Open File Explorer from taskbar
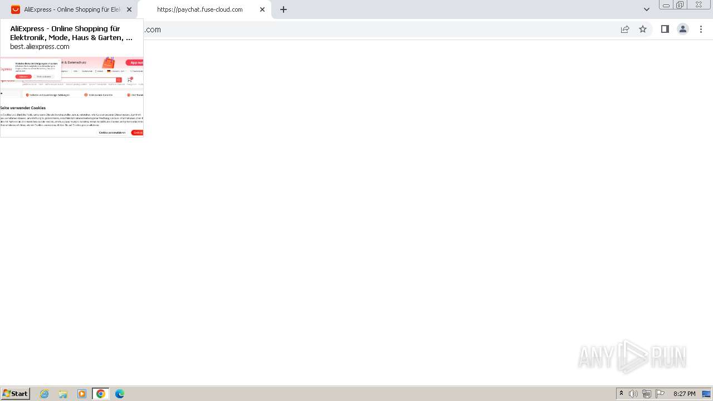The image size is (713, 401). [x=63, y=394]
